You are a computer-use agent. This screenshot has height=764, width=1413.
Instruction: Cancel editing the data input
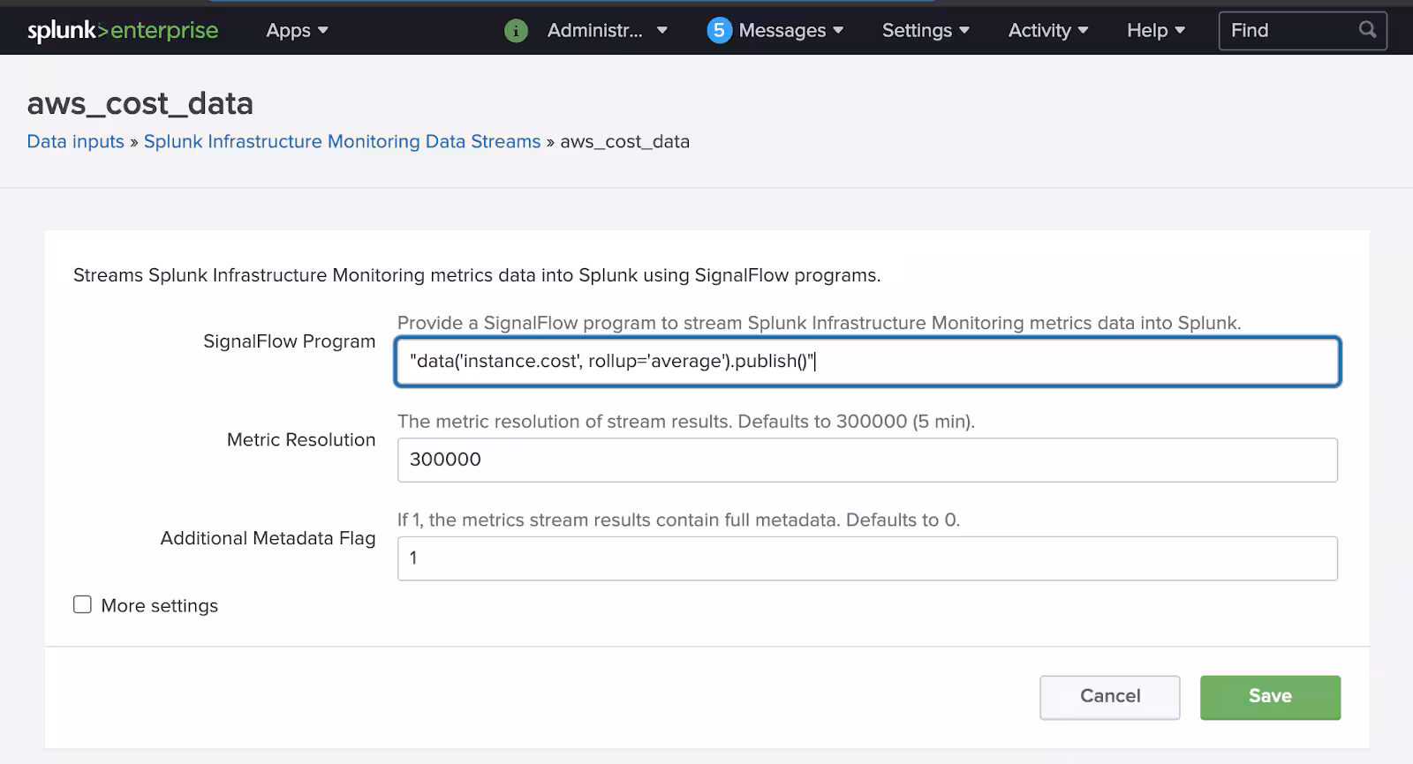tap(1109, 697)
